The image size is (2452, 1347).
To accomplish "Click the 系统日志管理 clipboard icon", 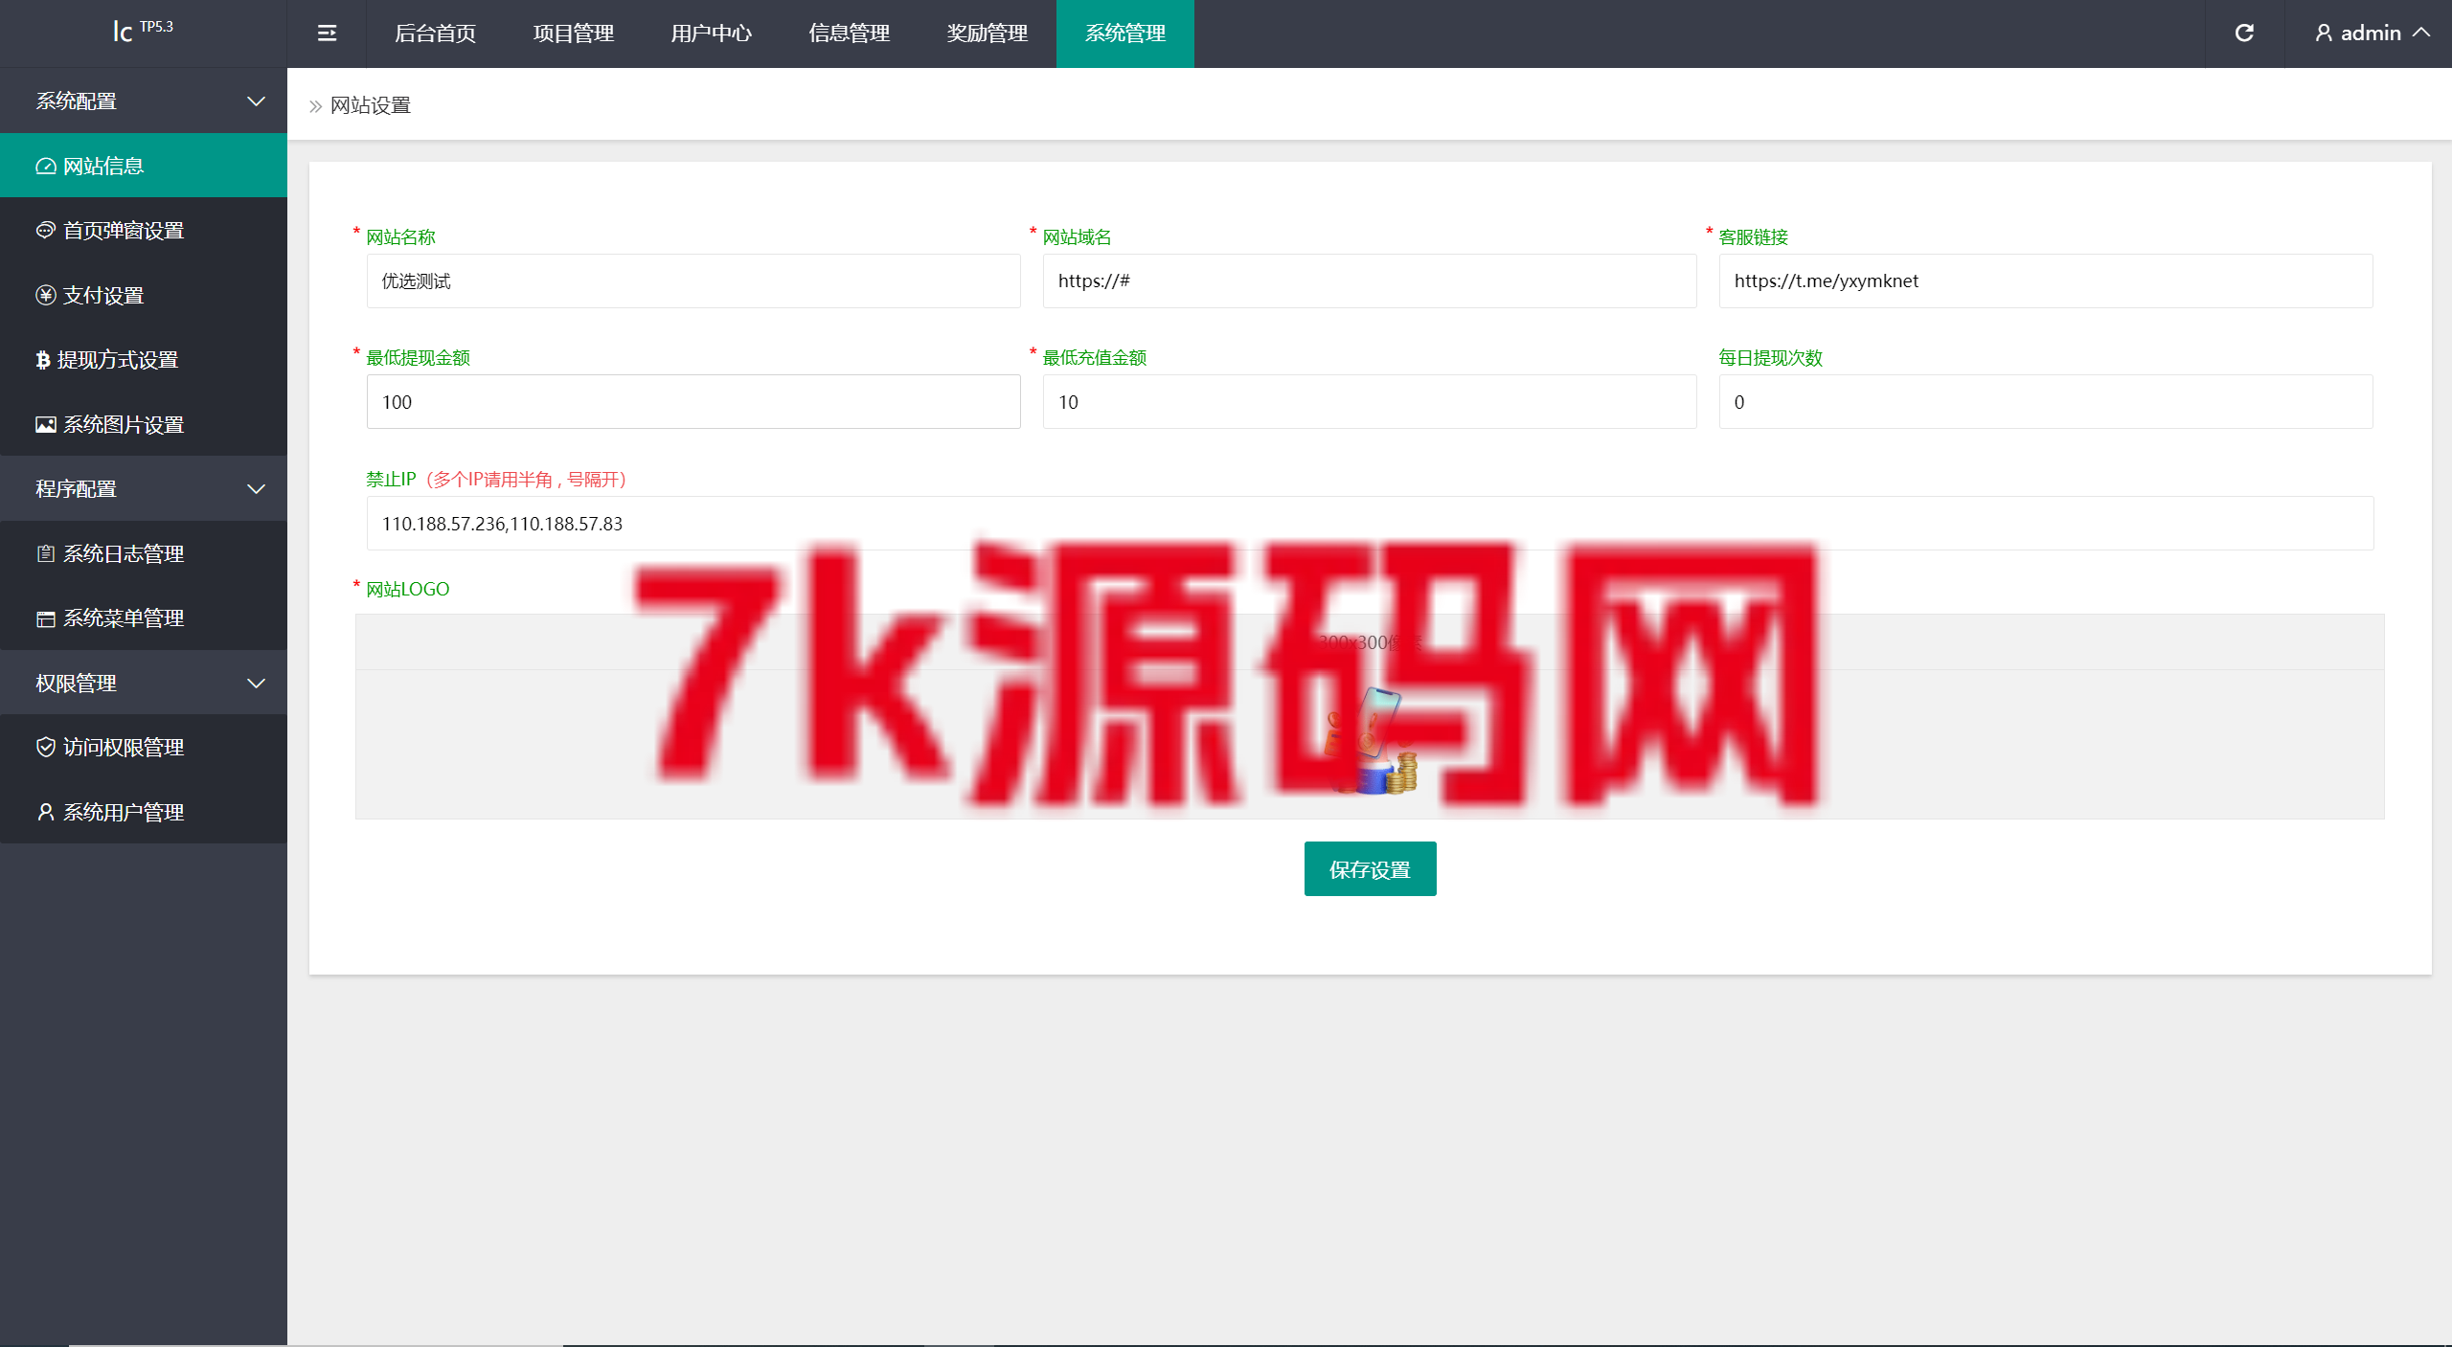I will [x=46, y=553].
